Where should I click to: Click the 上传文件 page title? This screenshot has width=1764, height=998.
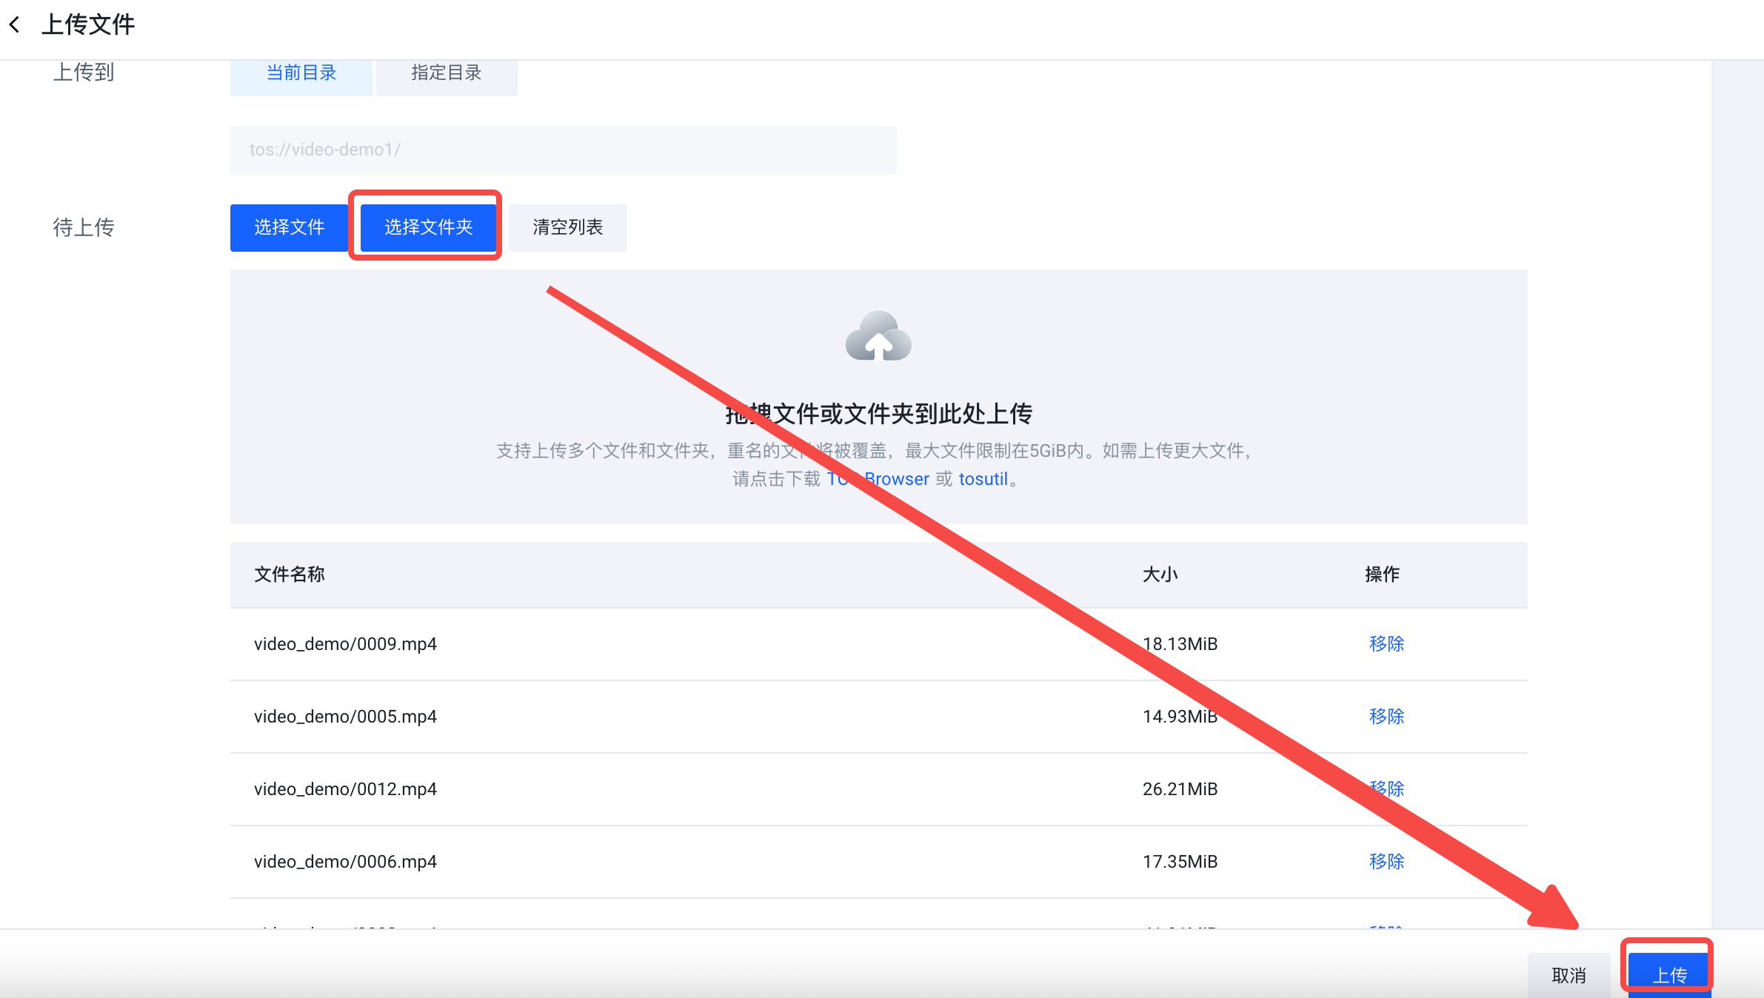[88, 25]
